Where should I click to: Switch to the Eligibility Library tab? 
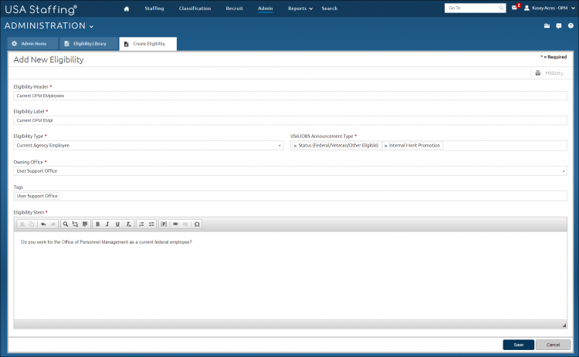click(x=89, y=43)
